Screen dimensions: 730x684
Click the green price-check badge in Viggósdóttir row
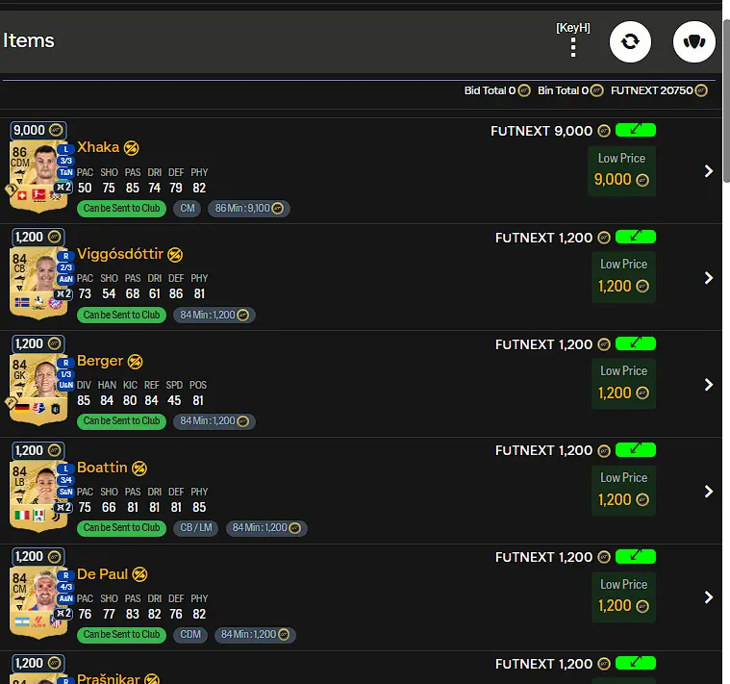[x=636, y=237]
